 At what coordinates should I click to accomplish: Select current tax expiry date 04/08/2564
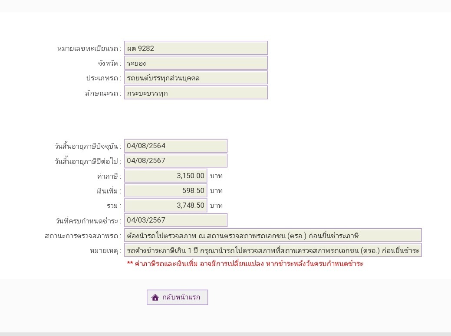pos(176,146)
